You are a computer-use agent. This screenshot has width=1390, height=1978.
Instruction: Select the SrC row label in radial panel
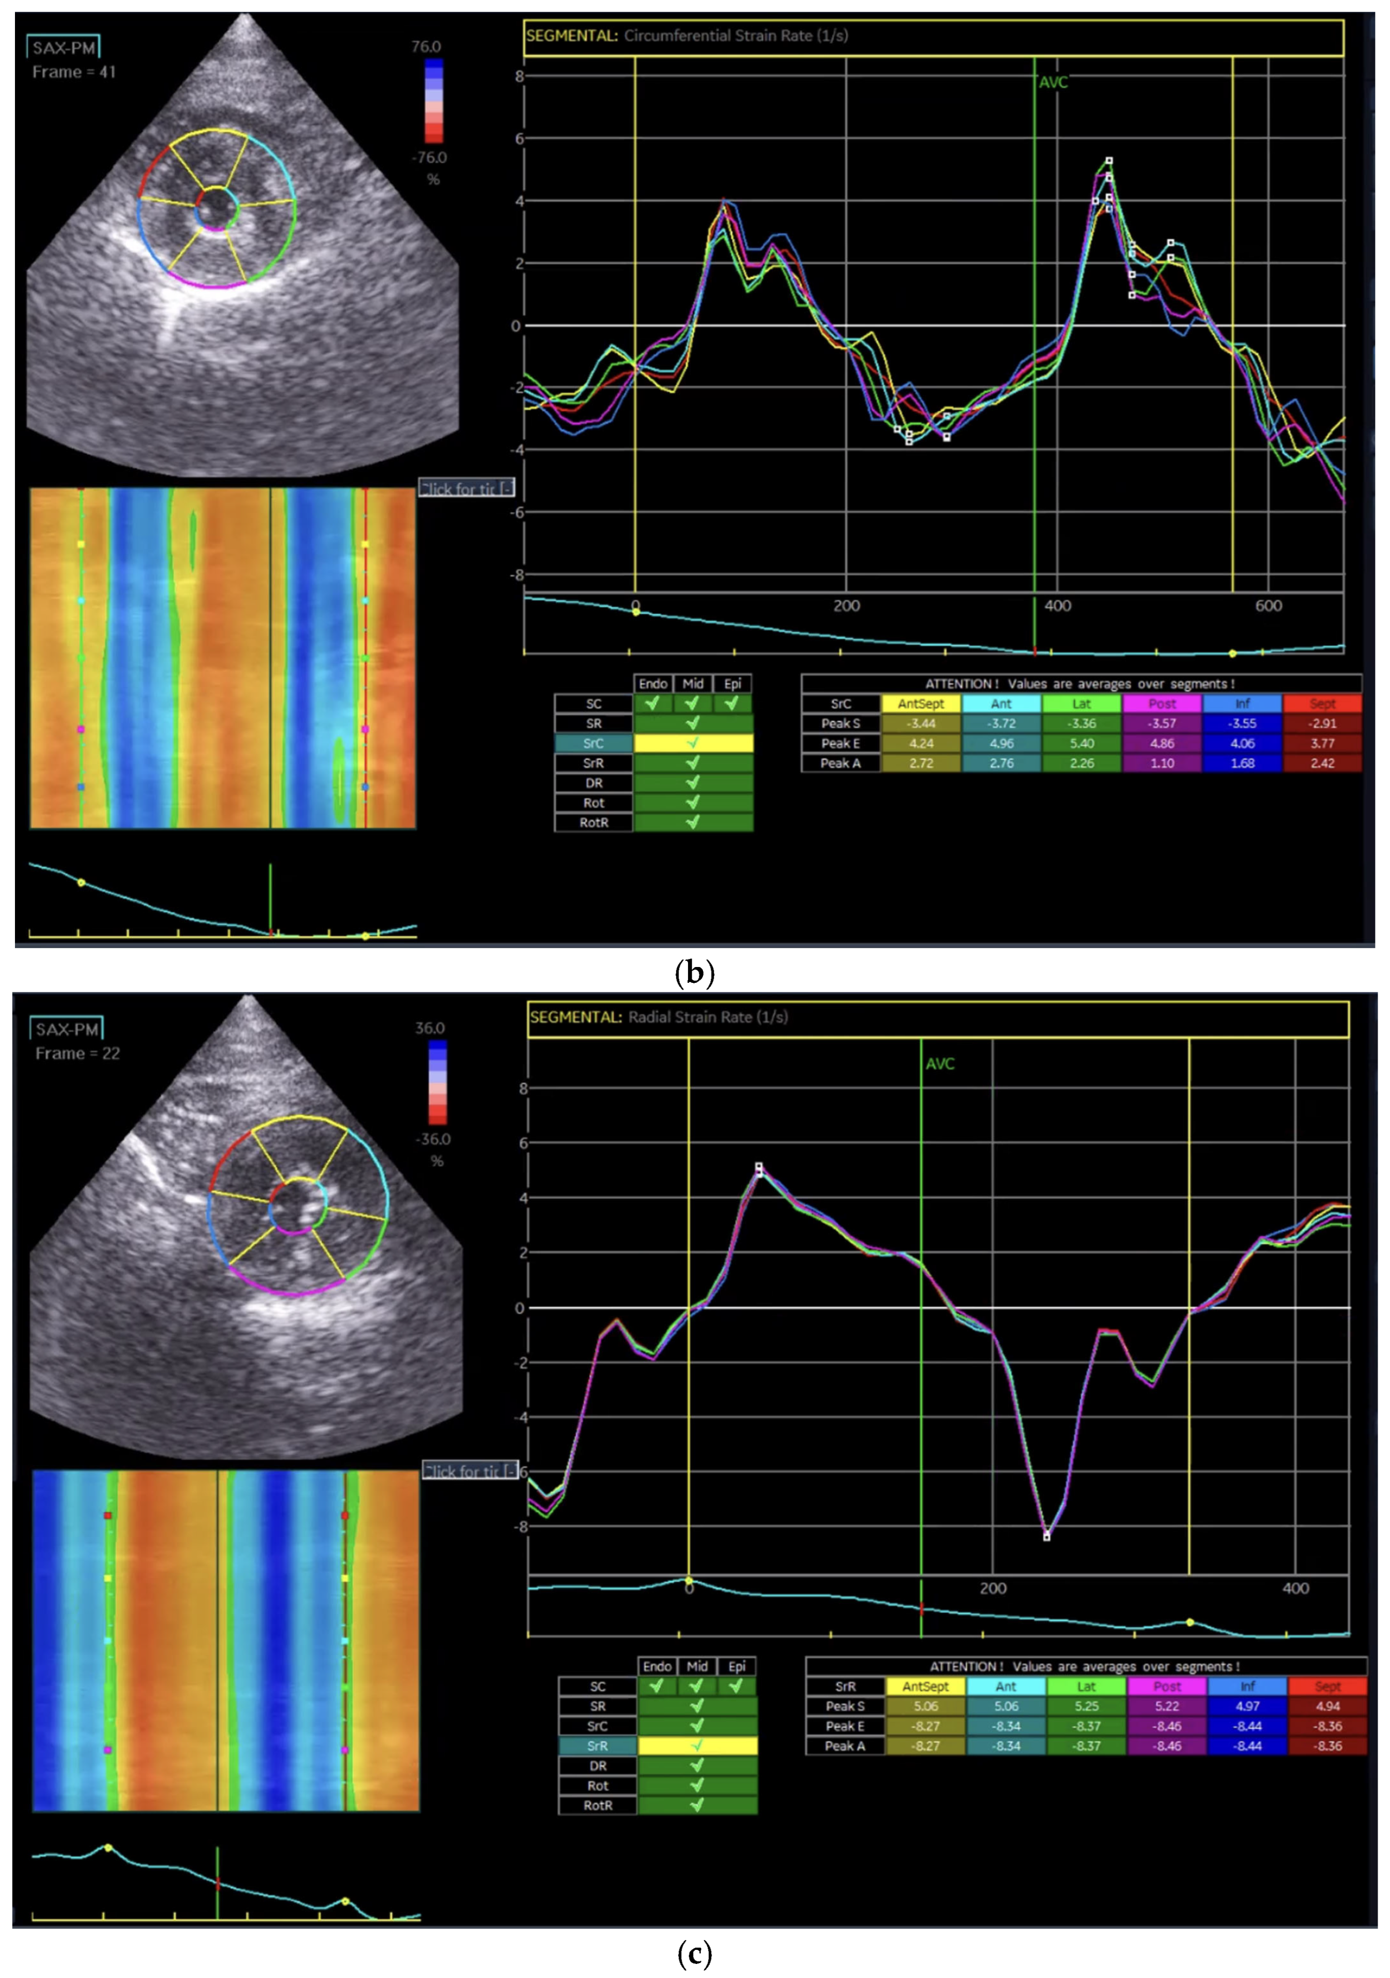(598, 1726)
